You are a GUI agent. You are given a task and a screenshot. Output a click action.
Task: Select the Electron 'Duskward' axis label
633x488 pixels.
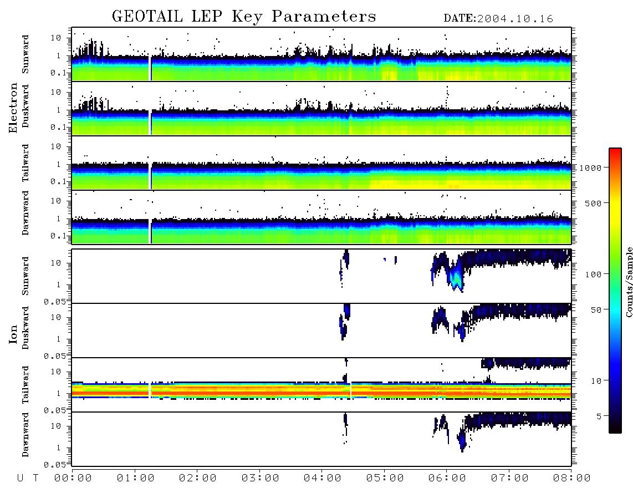[x=25, y=106]
